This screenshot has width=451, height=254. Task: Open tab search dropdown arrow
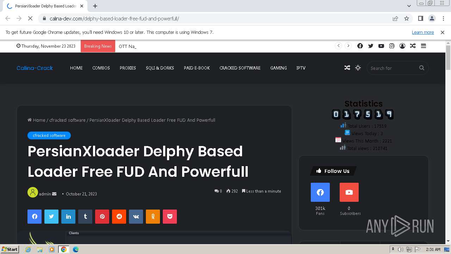click(x=409, y=6)
